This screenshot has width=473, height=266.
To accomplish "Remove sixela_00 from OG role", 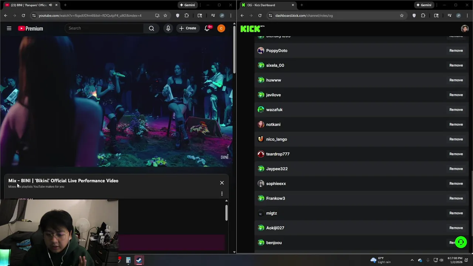I will tap(456, 65).
